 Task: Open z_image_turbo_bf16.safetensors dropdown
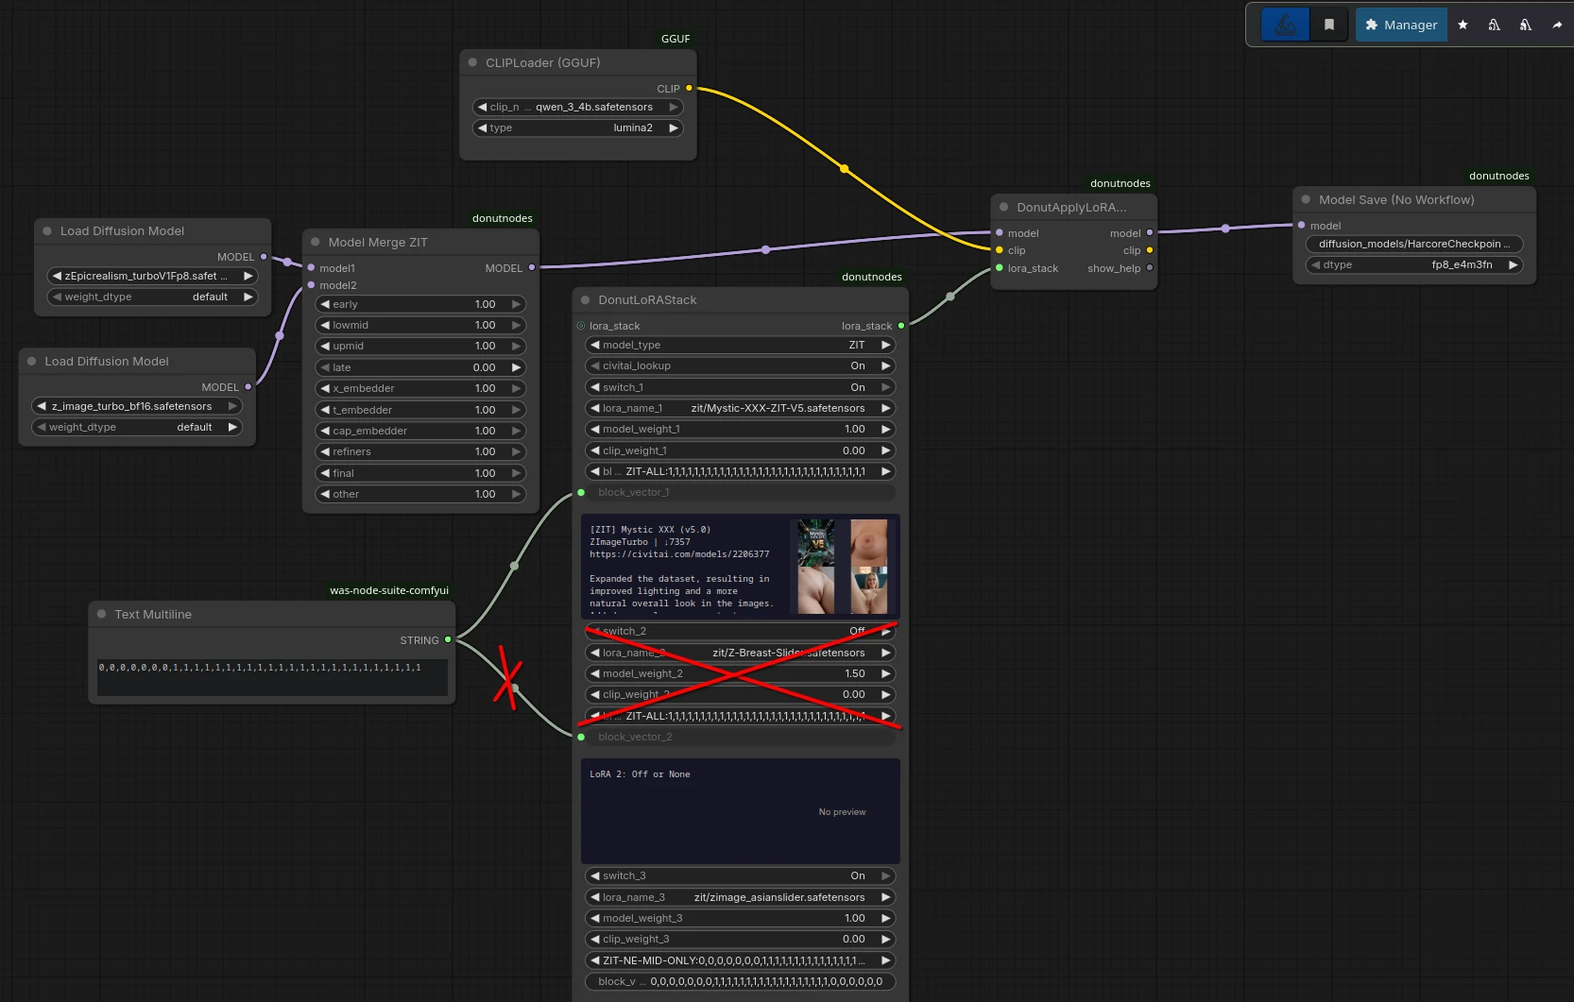(137, 406)
